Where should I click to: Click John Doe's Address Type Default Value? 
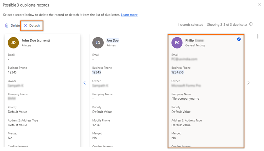(17, 125)
